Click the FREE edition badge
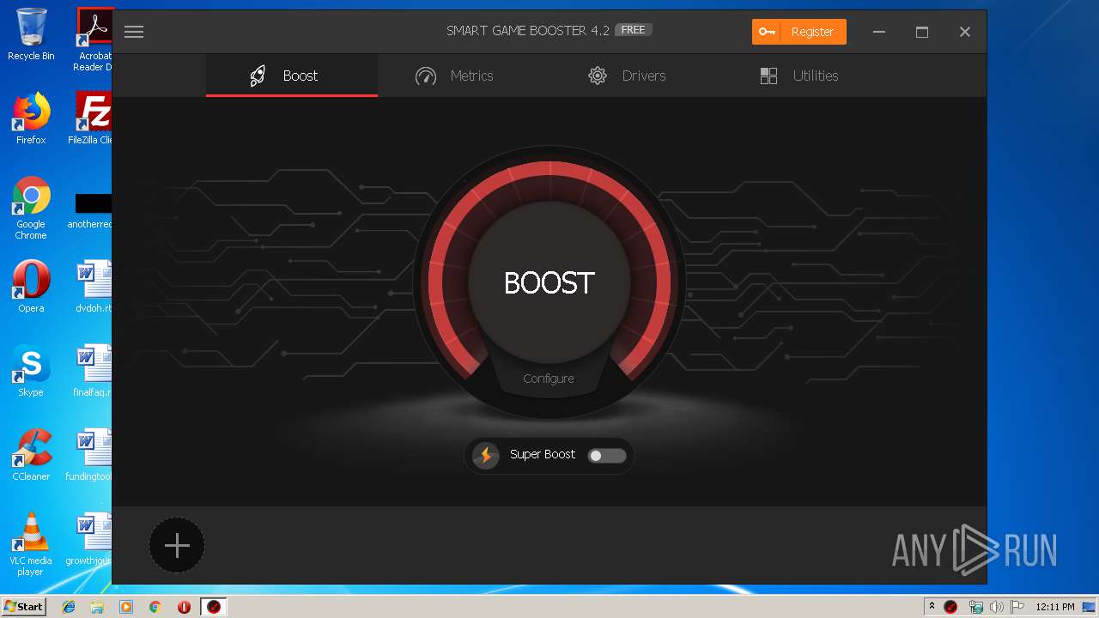1099x618 pixels. [634, 30]
